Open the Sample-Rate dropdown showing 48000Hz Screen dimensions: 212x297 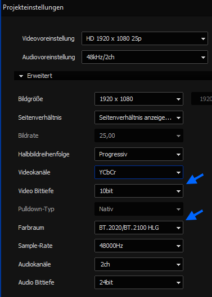click(x=139, y=246)
